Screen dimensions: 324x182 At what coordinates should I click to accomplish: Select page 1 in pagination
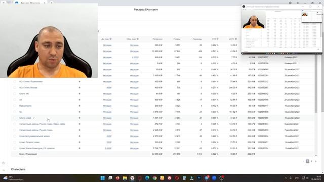pos(307,161)
